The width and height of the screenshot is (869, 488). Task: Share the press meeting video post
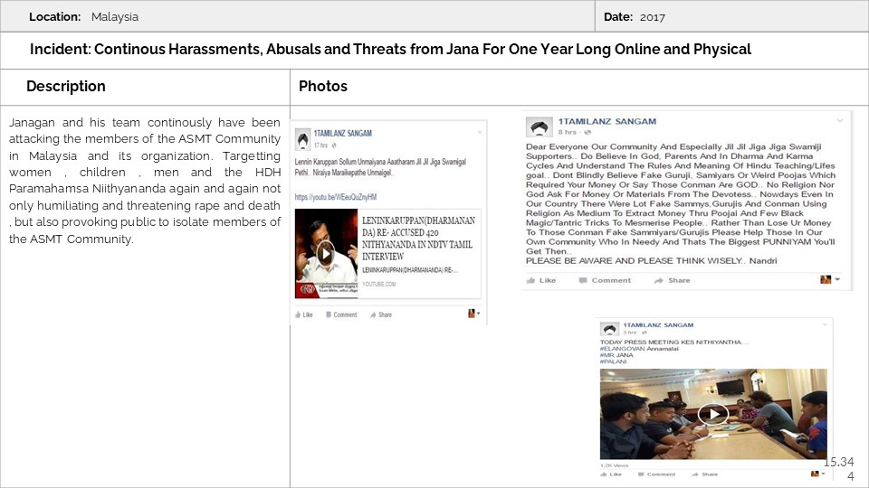[704, 474]
